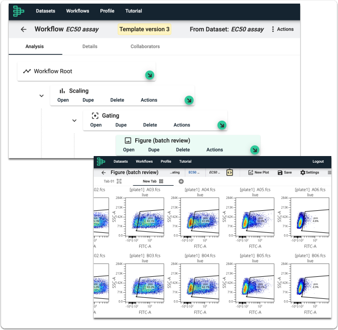The height and width of the screenshot is (330, 338).
Task: Click the Save floppy disk icon
Action: (x=280, y=172)
